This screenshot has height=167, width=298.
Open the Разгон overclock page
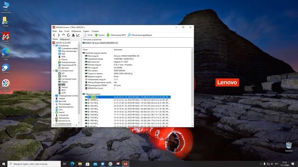pyautogui.click(x=63, y=59)
